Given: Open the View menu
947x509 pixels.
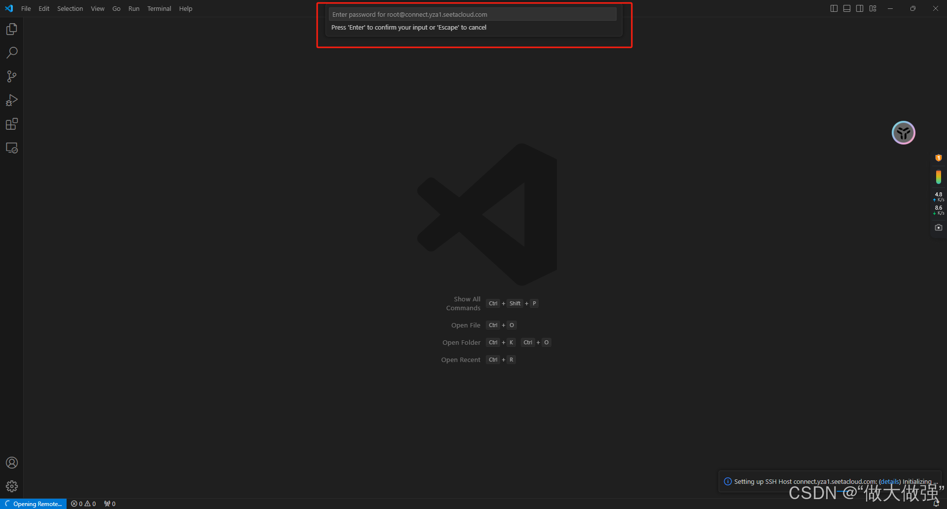Looking at the screenshot, I should coord(98,8).
